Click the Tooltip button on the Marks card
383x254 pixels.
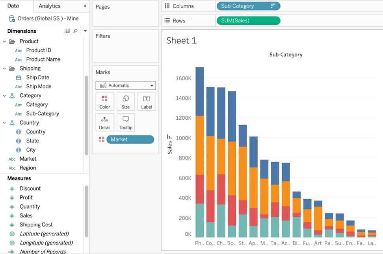(x=126, y=122)
